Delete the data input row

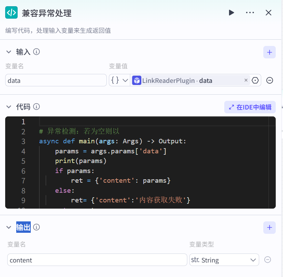(270, 80)
